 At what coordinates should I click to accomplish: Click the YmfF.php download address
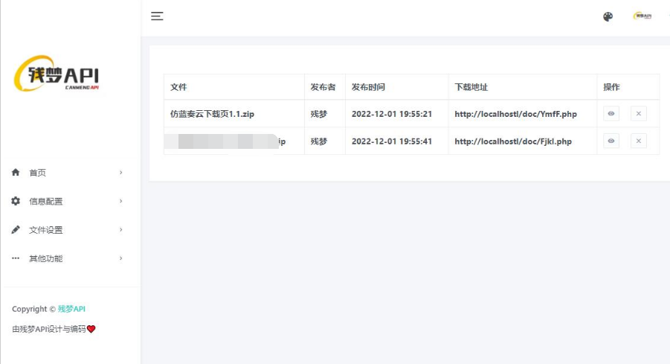click(515, 114)
